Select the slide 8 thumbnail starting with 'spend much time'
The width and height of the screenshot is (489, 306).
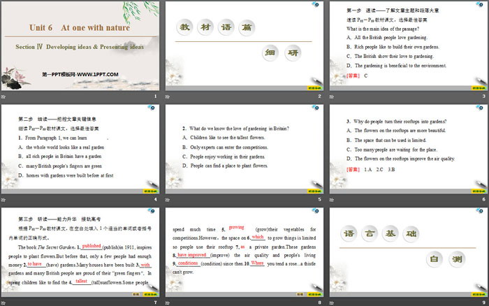[244, 251]
